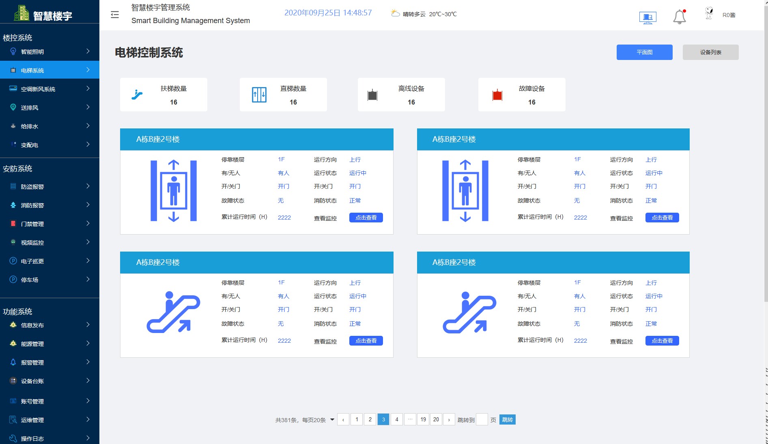768x444 pixels.
Task: Enable the 平面图 view
Action: [x=644, y=52]
